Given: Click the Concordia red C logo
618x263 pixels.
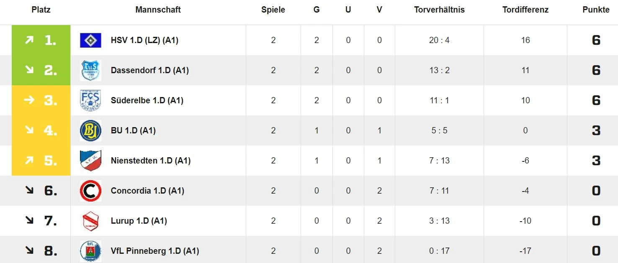Looking at the screenshot, I should click(x=90, y=191).
